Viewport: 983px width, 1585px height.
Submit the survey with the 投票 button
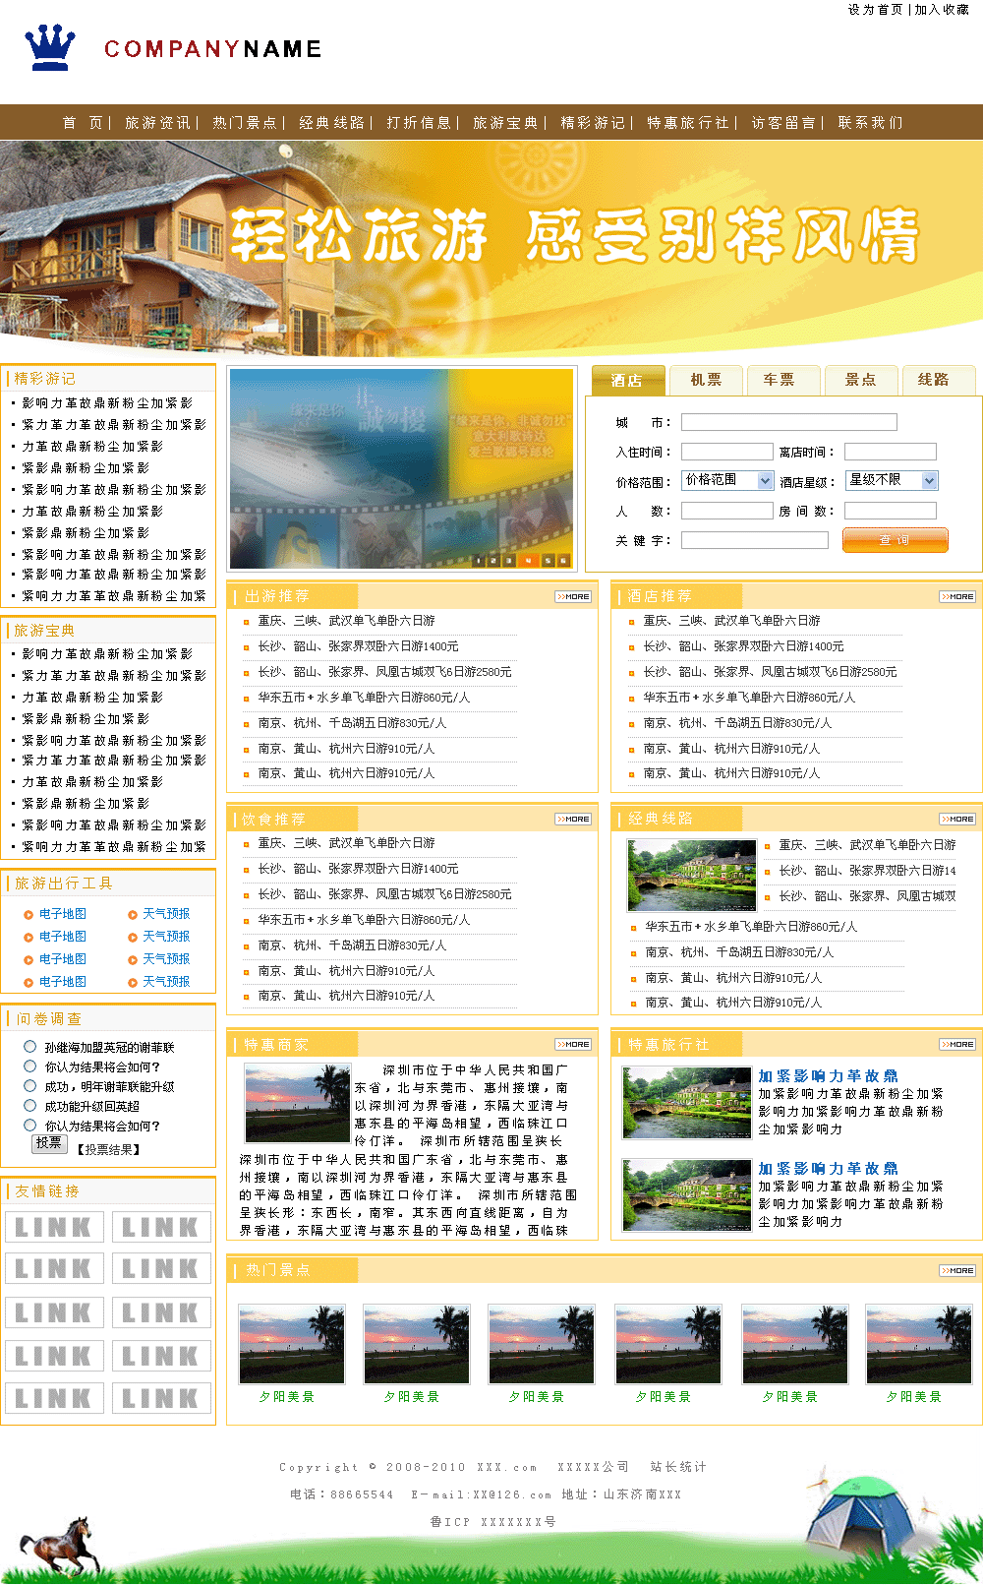point(49,1143)
